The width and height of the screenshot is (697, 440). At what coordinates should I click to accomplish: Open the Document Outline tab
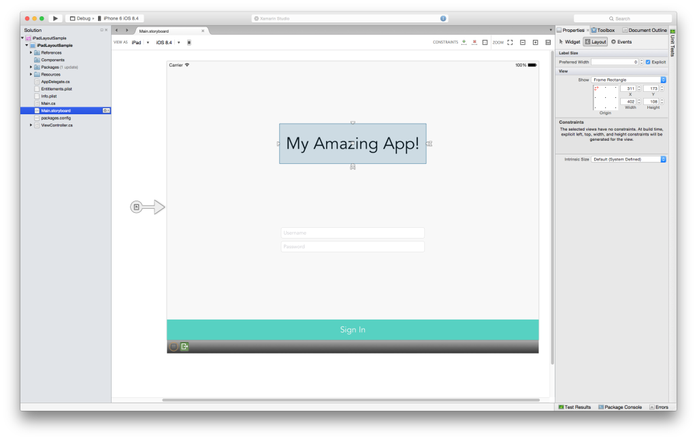click(644, 30)
